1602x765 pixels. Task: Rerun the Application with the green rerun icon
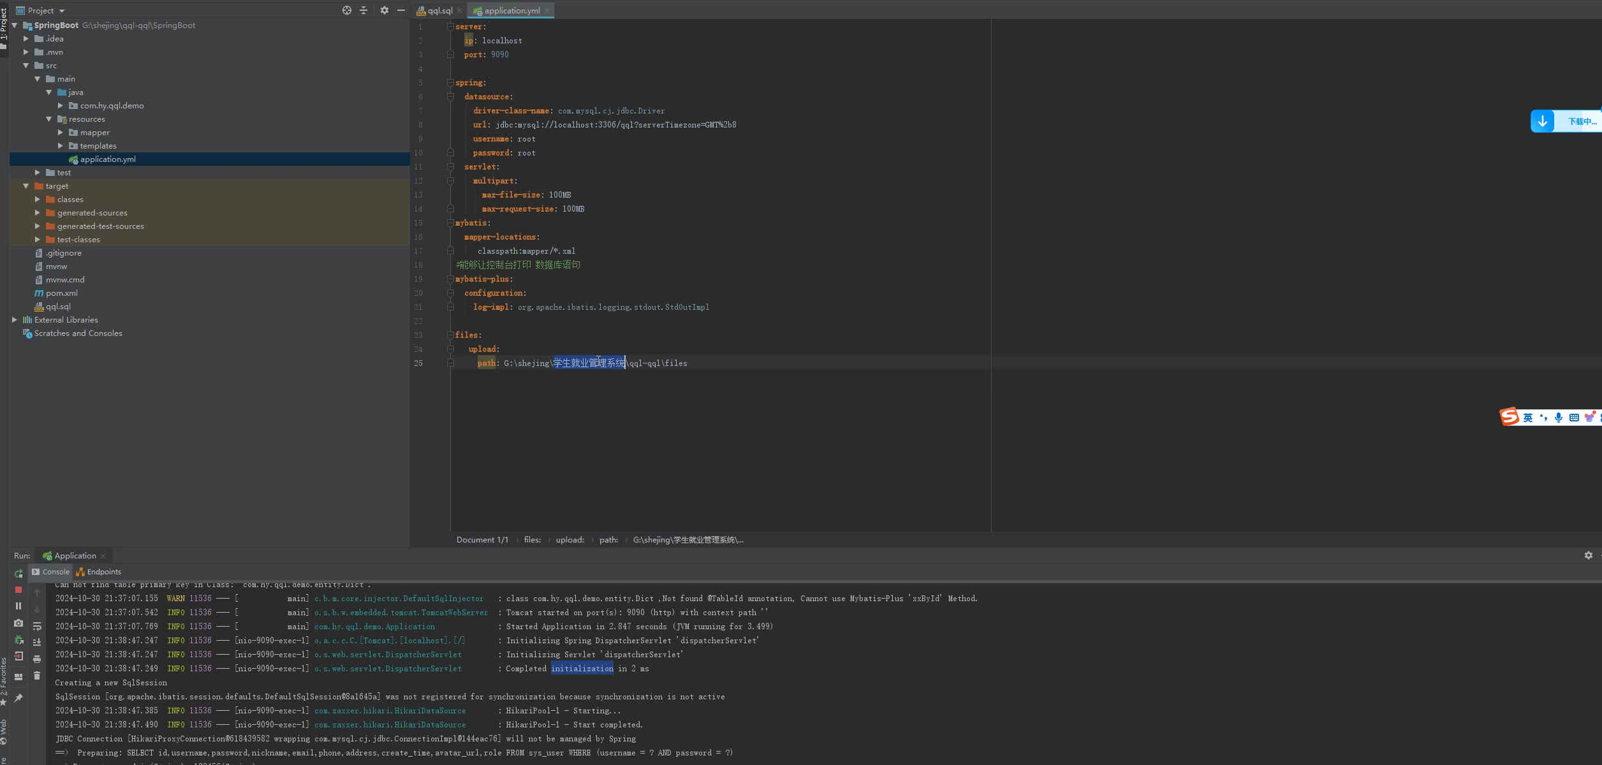click(18, 574)
